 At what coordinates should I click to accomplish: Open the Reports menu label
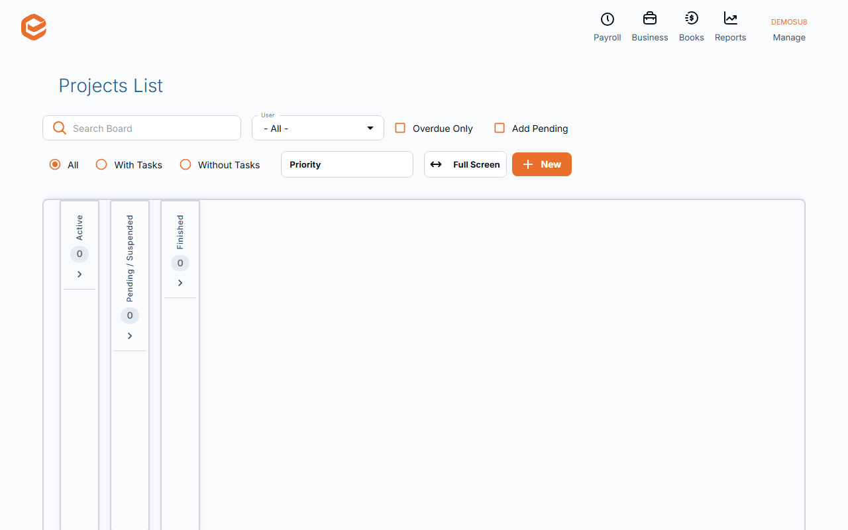click(731, 38)
